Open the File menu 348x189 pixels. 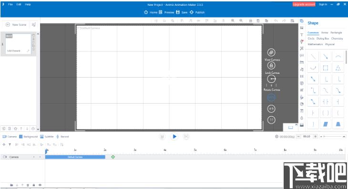point(10,4)
